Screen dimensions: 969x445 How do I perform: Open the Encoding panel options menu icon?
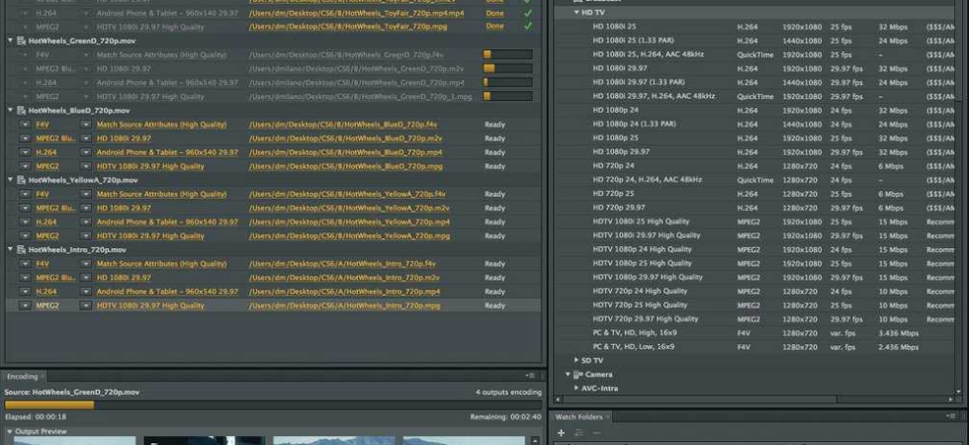tap(530, 376)
